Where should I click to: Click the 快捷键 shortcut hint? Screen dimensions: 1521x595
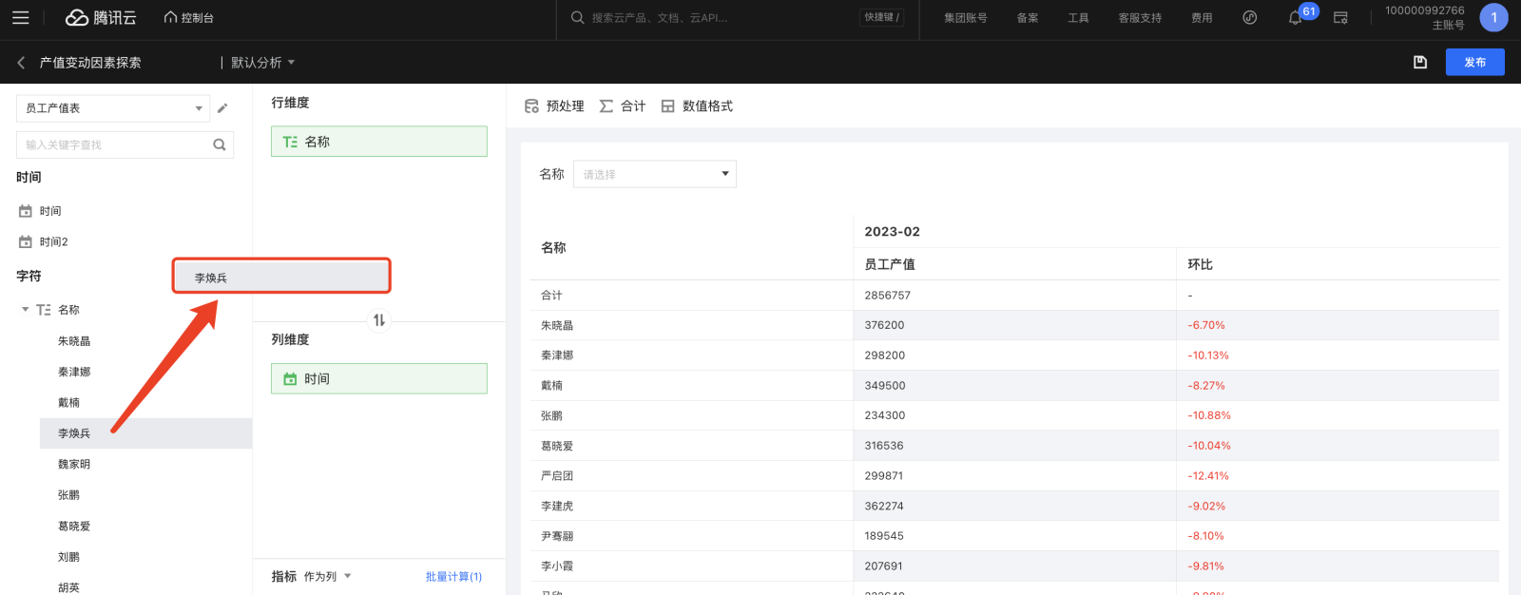tap(881, 17)
